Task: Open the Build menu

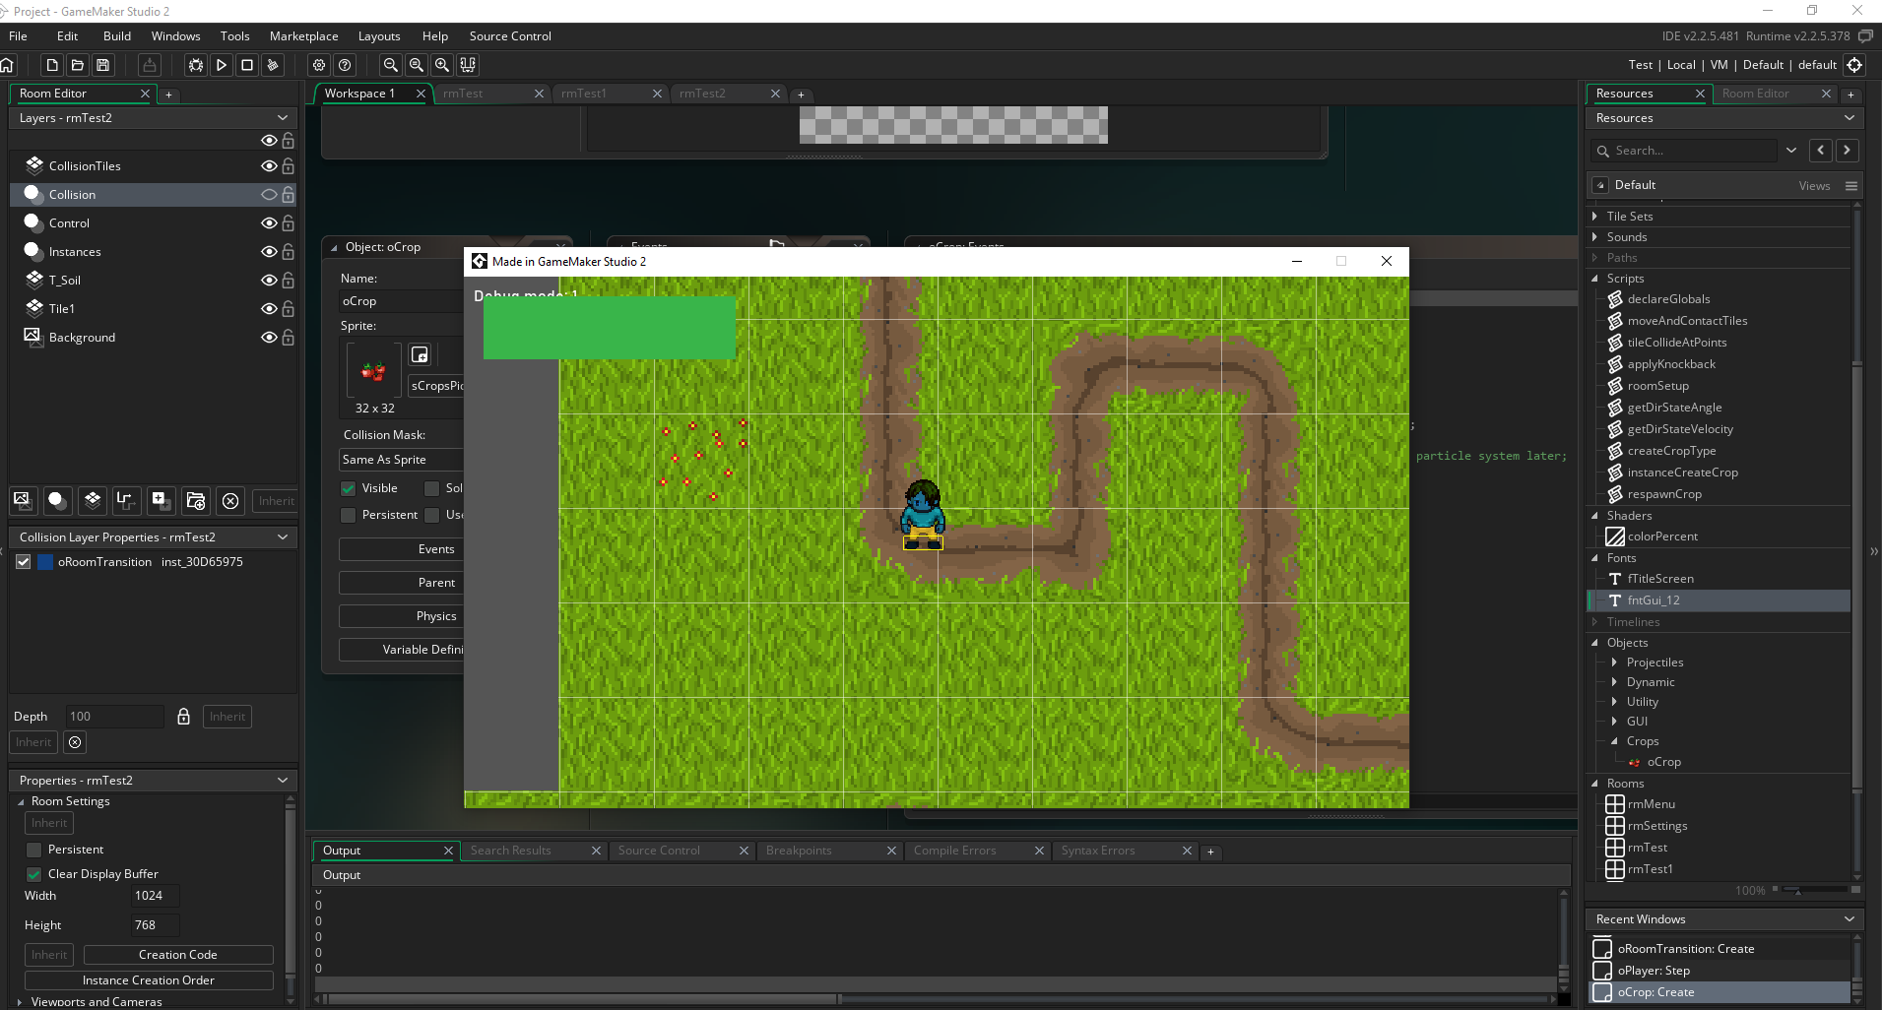Action: tap(116, 36)
